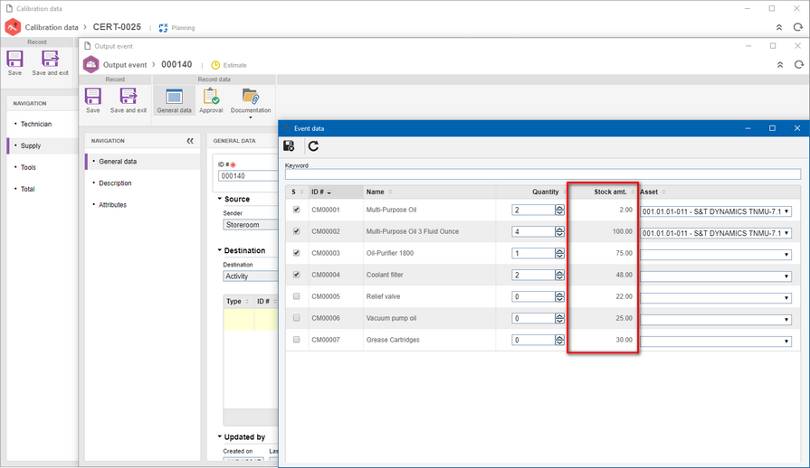This screenshot has height=468, width=810.
Task: Open the Asset dropdown for Vacuum pump oil
Action: pyautogui.click(x=716, y=320)
